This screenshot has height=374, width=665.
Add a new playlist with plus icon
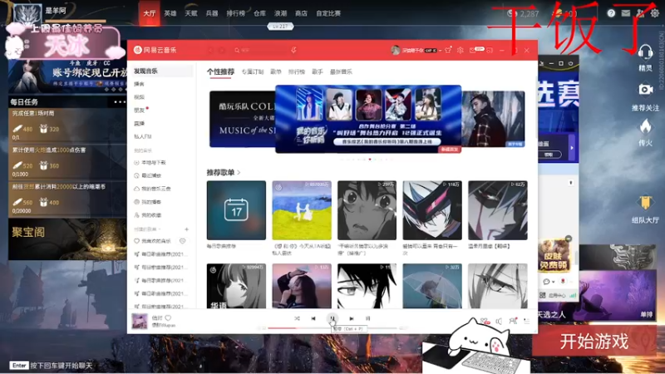click(186, 229)
